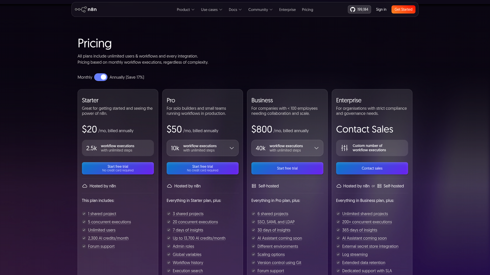Open the Enterprise page from navbar
This screenshot has width=490, height=275.
pos(287,9)
